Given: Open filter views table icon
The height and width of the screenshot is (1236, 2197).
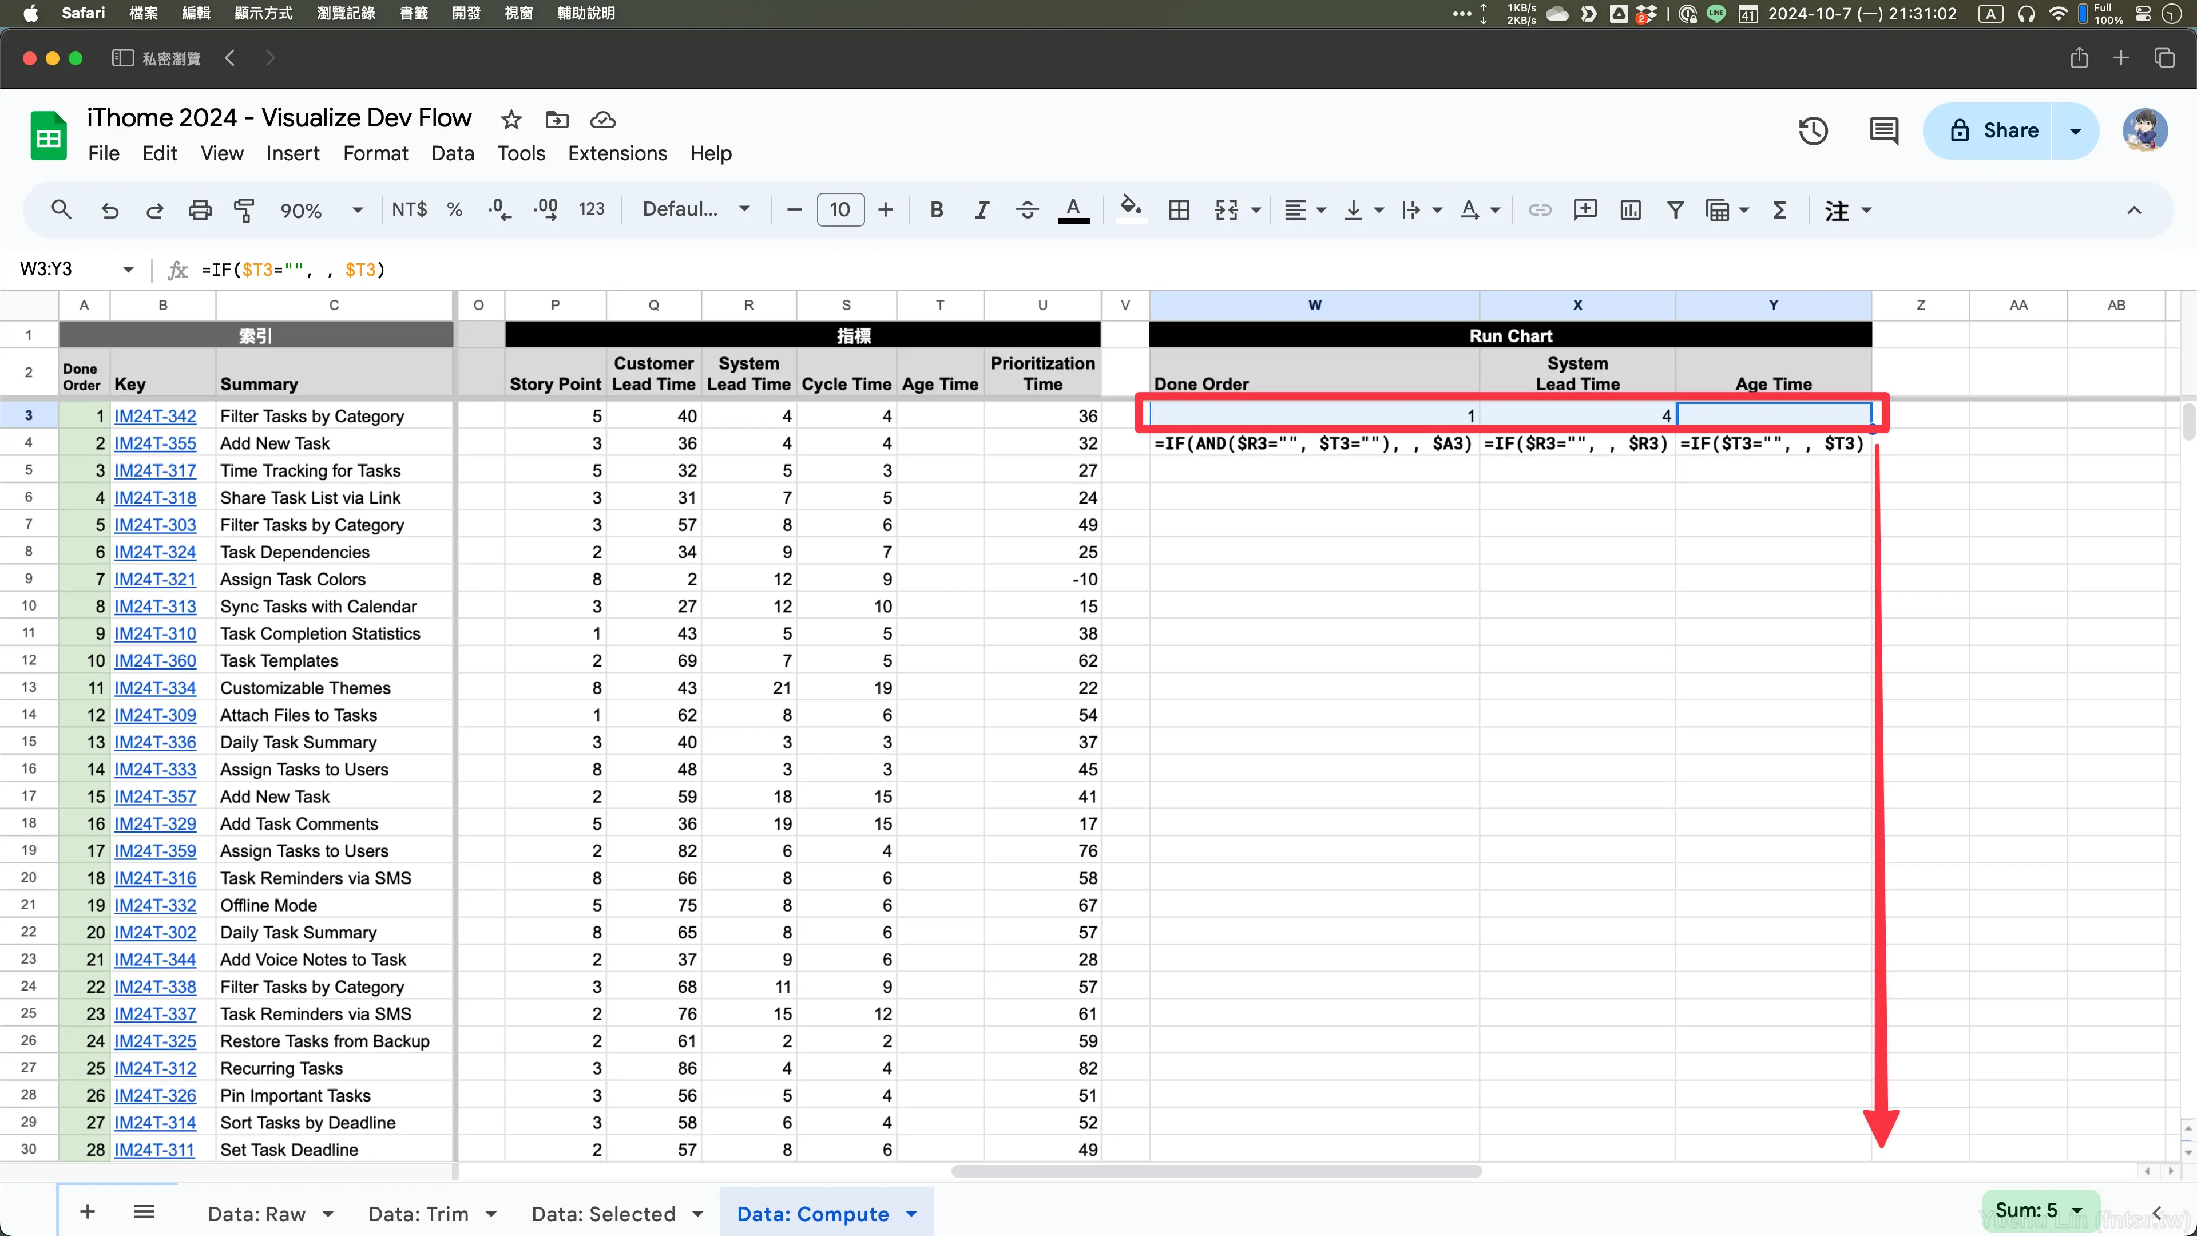Looking at the screenshot, I should tap(1718, 210).
